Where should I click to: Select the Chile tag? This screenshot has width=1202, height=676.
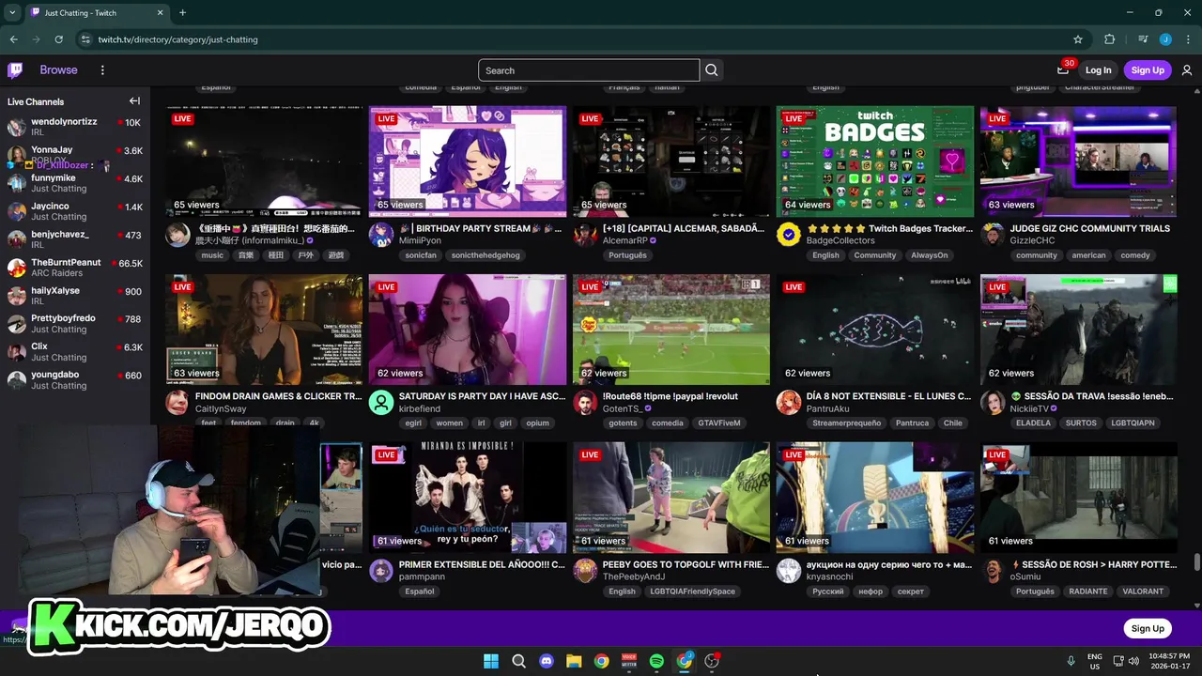[953, 423]
